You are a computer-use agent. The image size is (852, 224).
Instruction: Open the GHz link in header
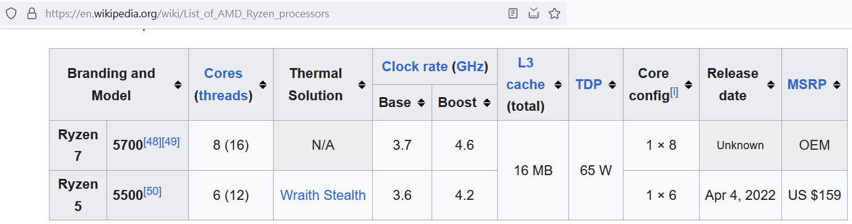pyautogui.click(x=470, y=67)
